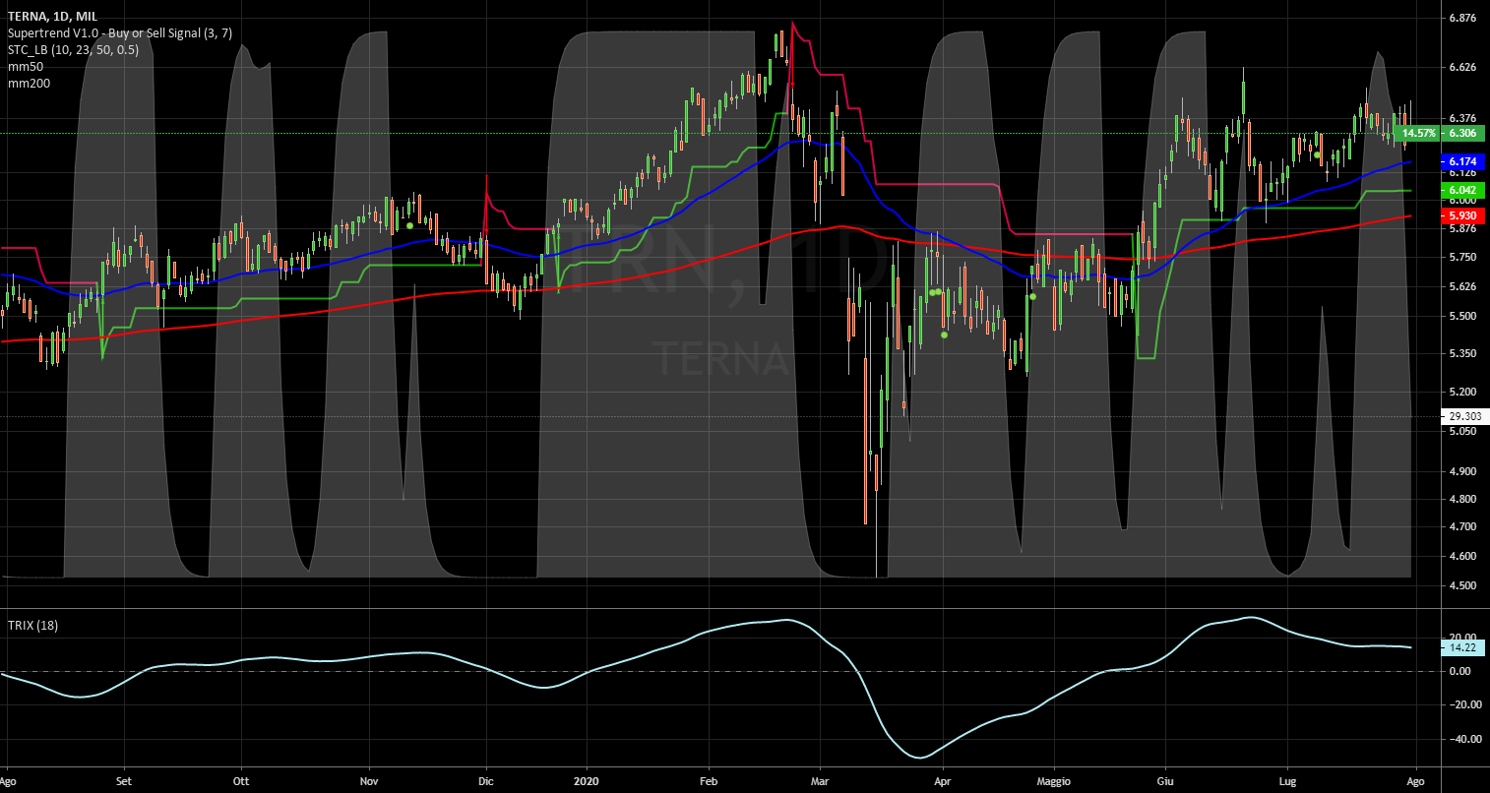Select the STC_LB (10, 23, 50, 0.5) legend
Image resolution: width=1490 pixels, height=793 pixels.
click(x=73, y=50)
